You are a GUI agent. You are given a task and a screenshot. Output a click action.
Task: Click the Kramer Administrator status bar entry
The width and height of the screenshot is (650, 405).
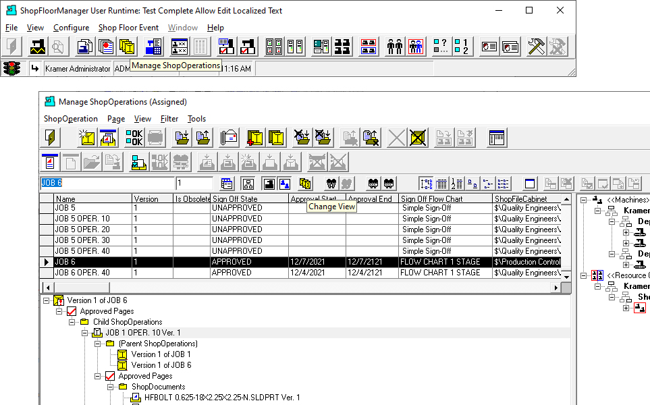point(78,68)
